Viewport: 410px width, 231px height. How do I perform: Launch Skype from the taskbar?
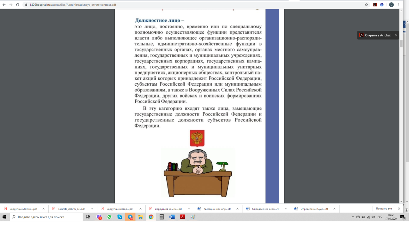click(120, 217)
